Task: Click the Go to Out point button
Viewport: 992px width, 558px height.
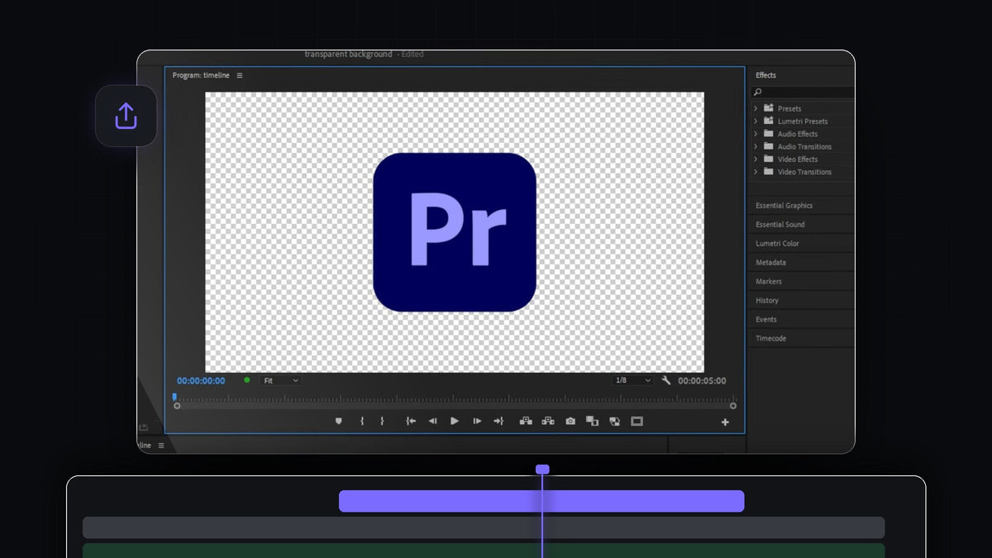Action: pos(498,421)
